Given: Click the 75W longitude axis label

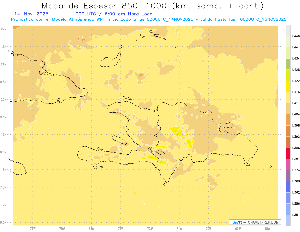Looking at the screenshot, I should [x=62, y=229].
